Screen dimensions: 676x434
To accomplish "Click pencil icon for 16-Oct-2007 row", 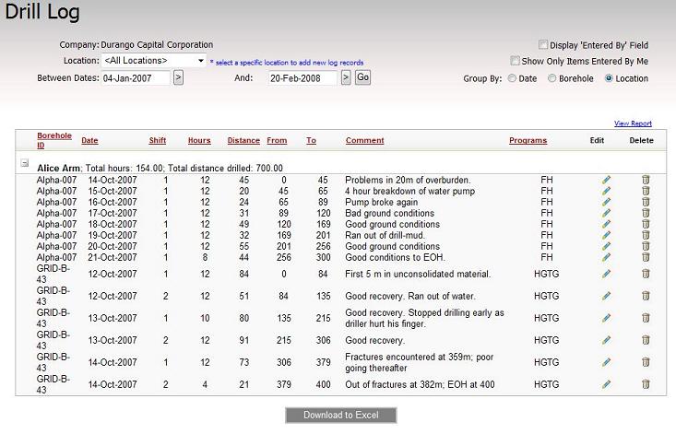I will [606, 202].
